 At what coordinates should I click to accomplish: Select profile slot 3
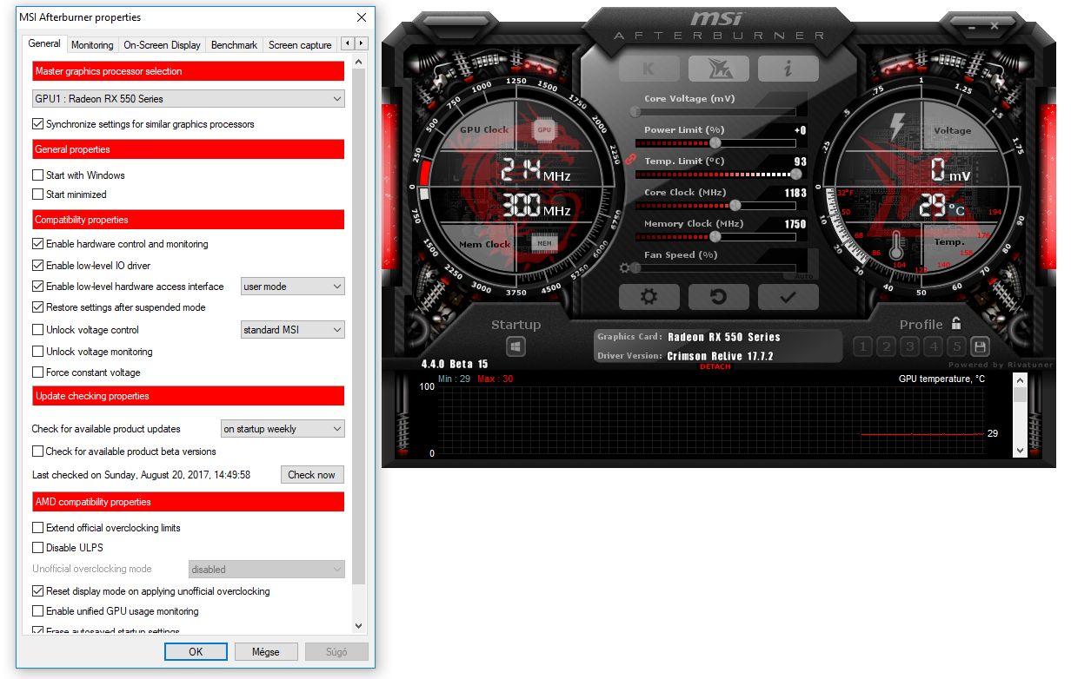pos(909,347)
